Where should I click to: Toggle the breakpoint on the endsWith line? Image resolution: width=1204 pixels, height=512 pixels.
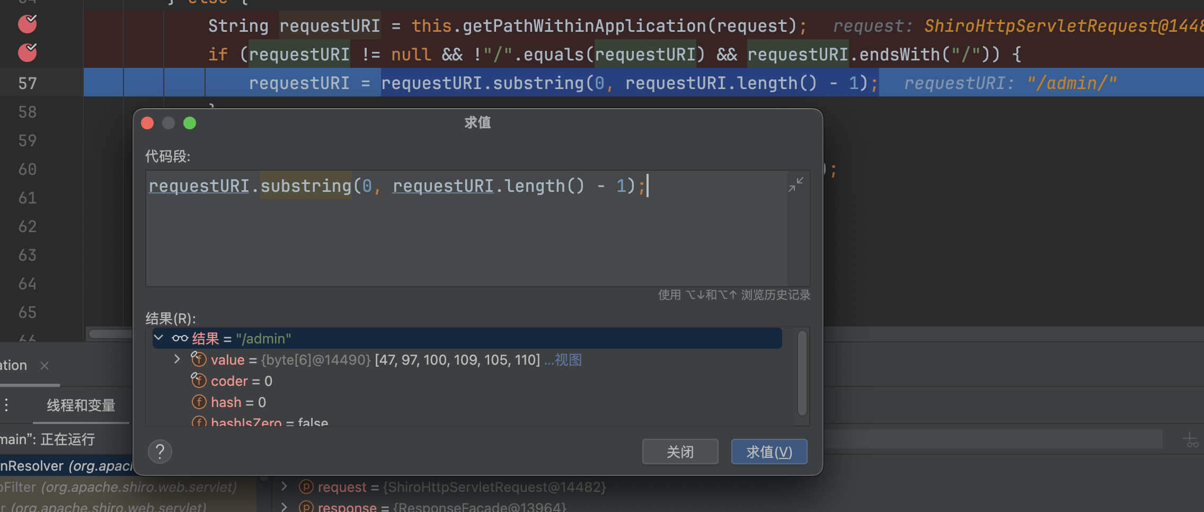[28, 52]
